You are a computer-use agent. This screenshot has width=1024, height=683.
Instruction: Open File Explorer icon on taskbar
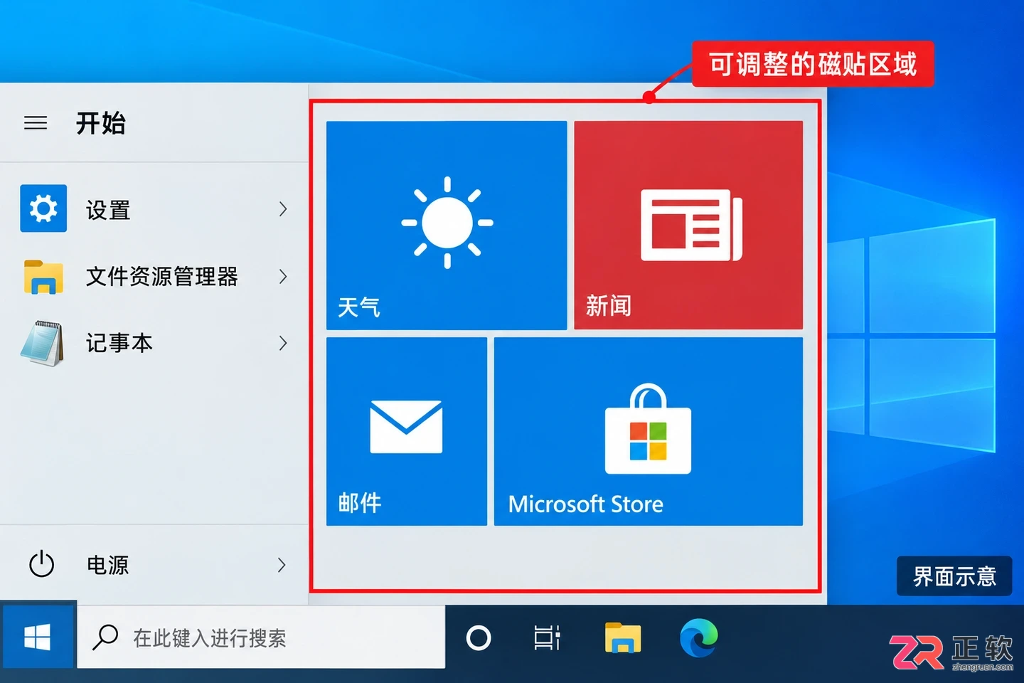tap(622, 637)
